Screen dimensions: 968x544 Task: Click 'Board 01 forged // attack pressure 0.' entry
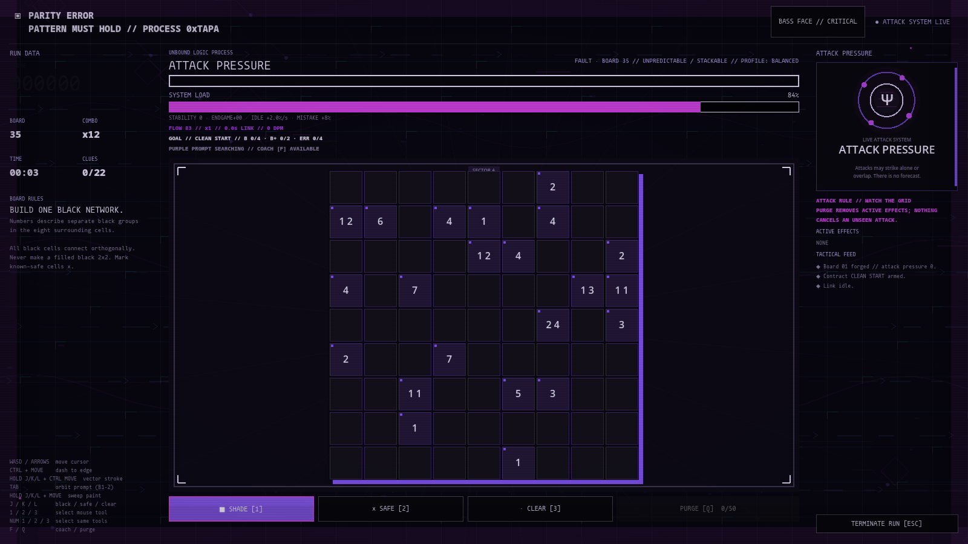coord(879,267)
